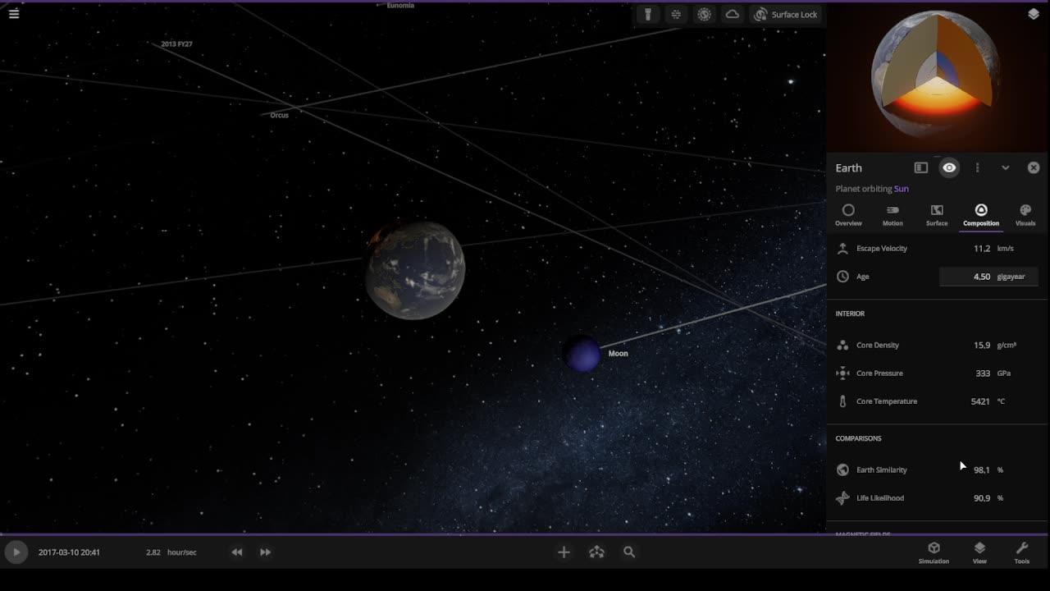Toggle the eye visibility icon for Earth
Screen dimensions: 1050x591
[949, 167]
